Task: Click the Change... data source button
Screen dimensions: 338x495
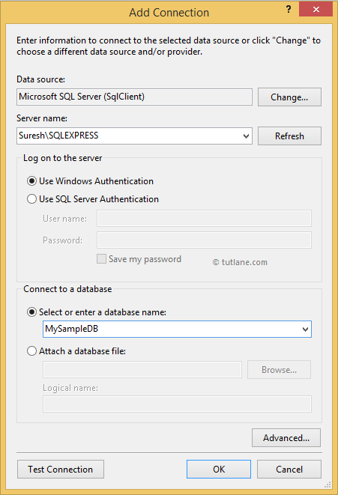Action: point(289,97)
